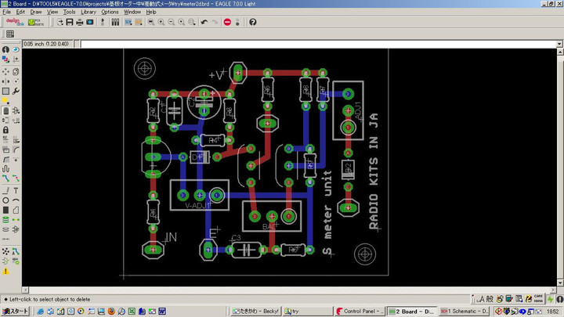Click the Zoom to fit icon
Screen dimensions: 564x317
point(150,22)
